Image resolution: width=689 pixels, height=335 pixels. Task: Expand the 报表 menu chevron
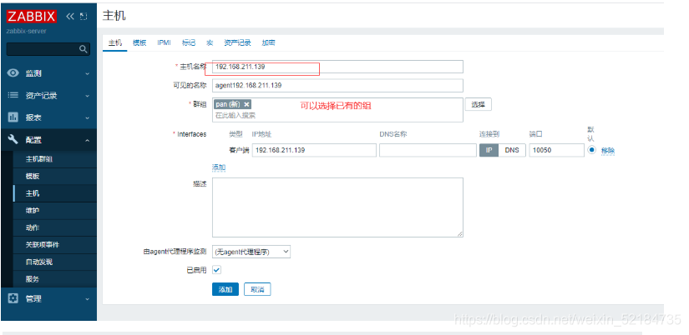pos(87,118)
